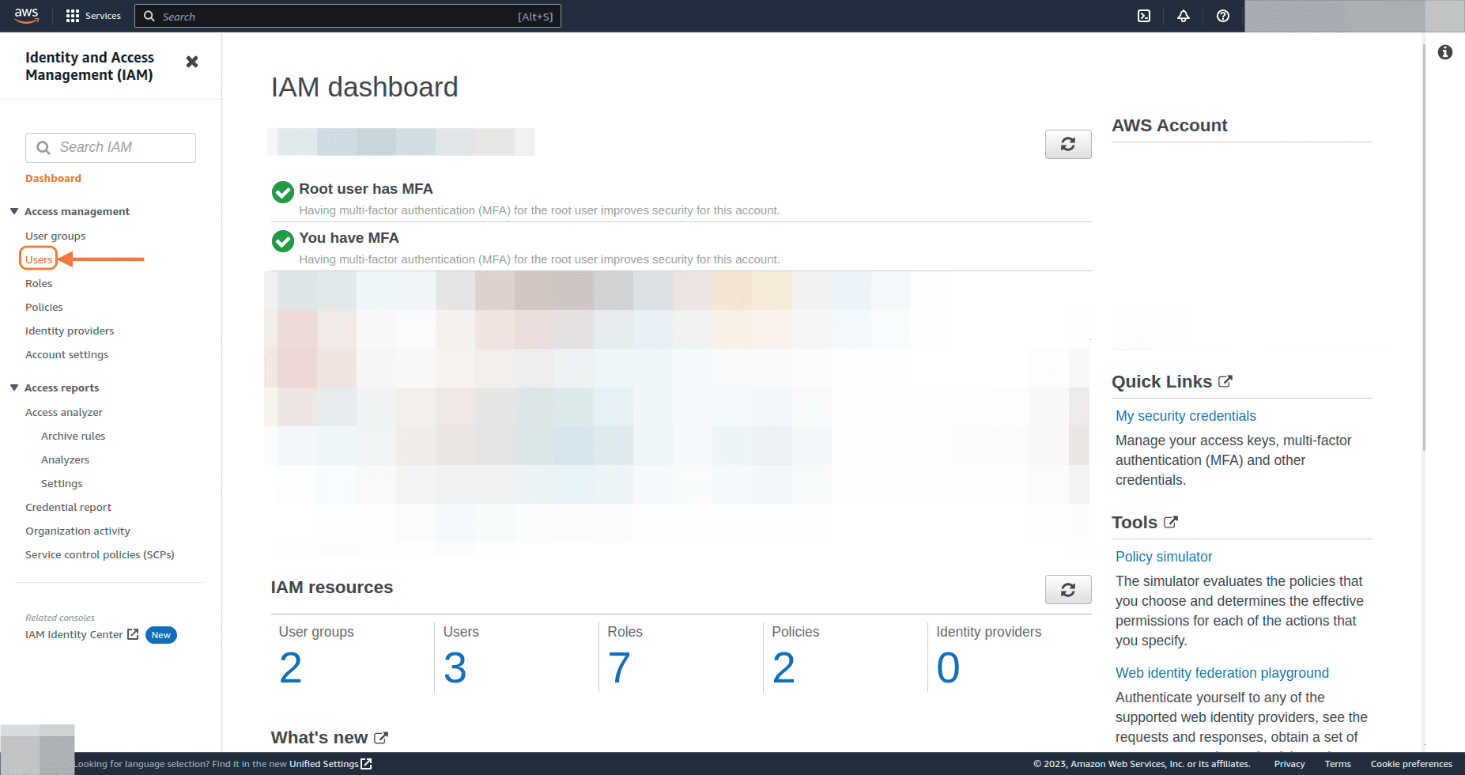Click the magnifier icon in Search IAM

(43, 148)
